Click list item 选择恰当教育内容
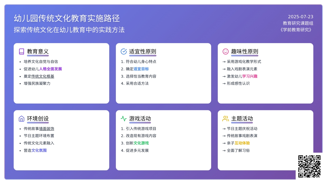The image size is (327, 184). click(x=141, y=76)
